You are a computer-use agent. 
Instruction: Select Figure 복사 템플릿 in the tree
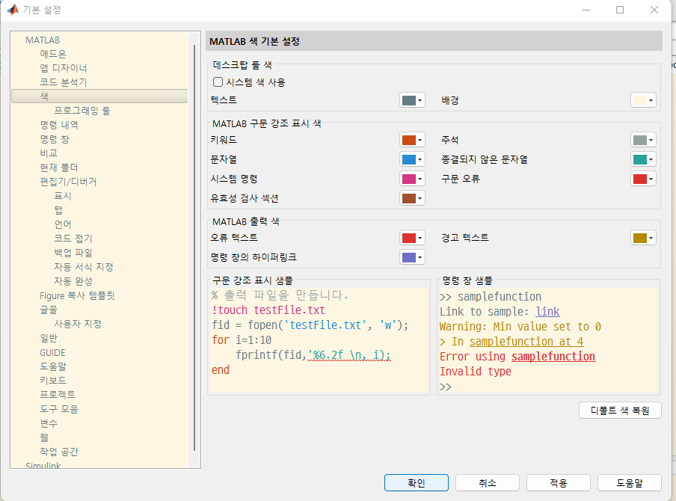77,296
